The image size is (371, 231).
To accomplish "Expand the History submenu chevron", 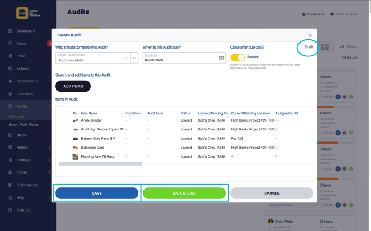I will pos(50,148).
